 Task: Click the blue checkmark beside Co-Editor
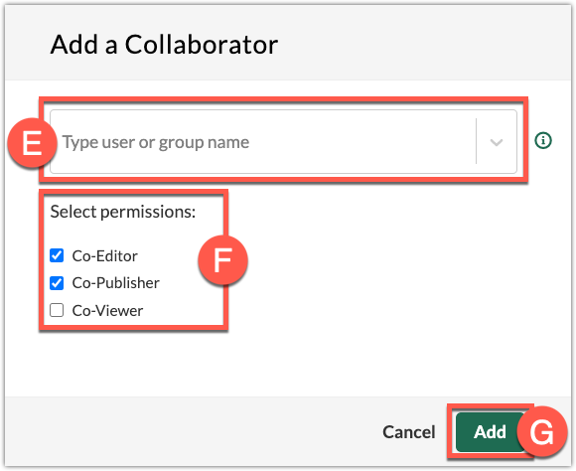(x=57, y=255)
